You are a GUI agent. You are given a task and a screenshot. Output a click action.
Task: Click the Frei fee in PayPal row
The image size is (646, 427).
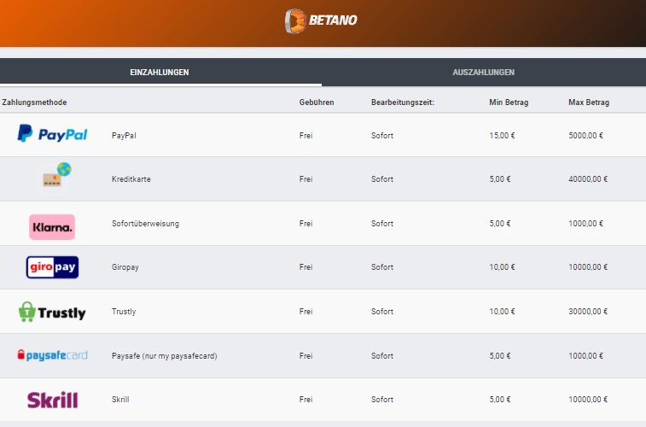tap(306, 136)
